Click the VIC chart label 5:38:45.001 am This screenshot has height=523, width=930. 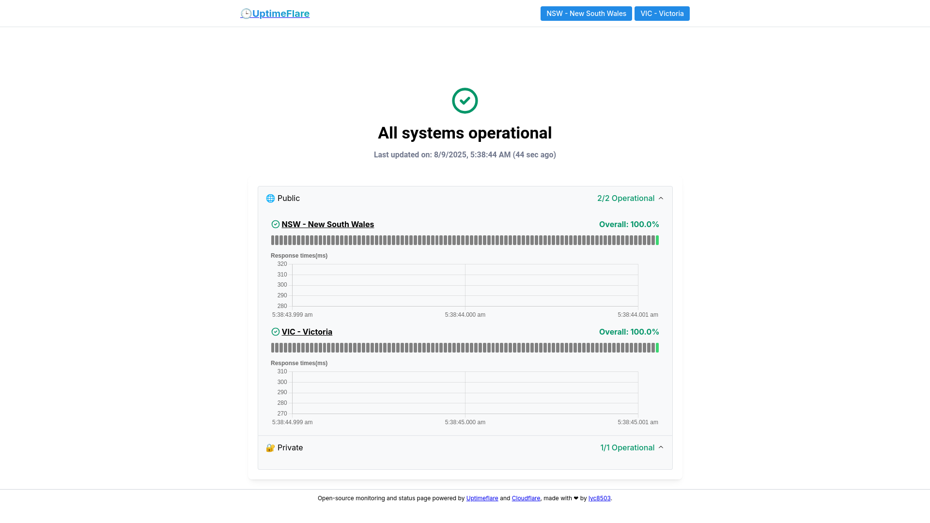pos(638,422)
